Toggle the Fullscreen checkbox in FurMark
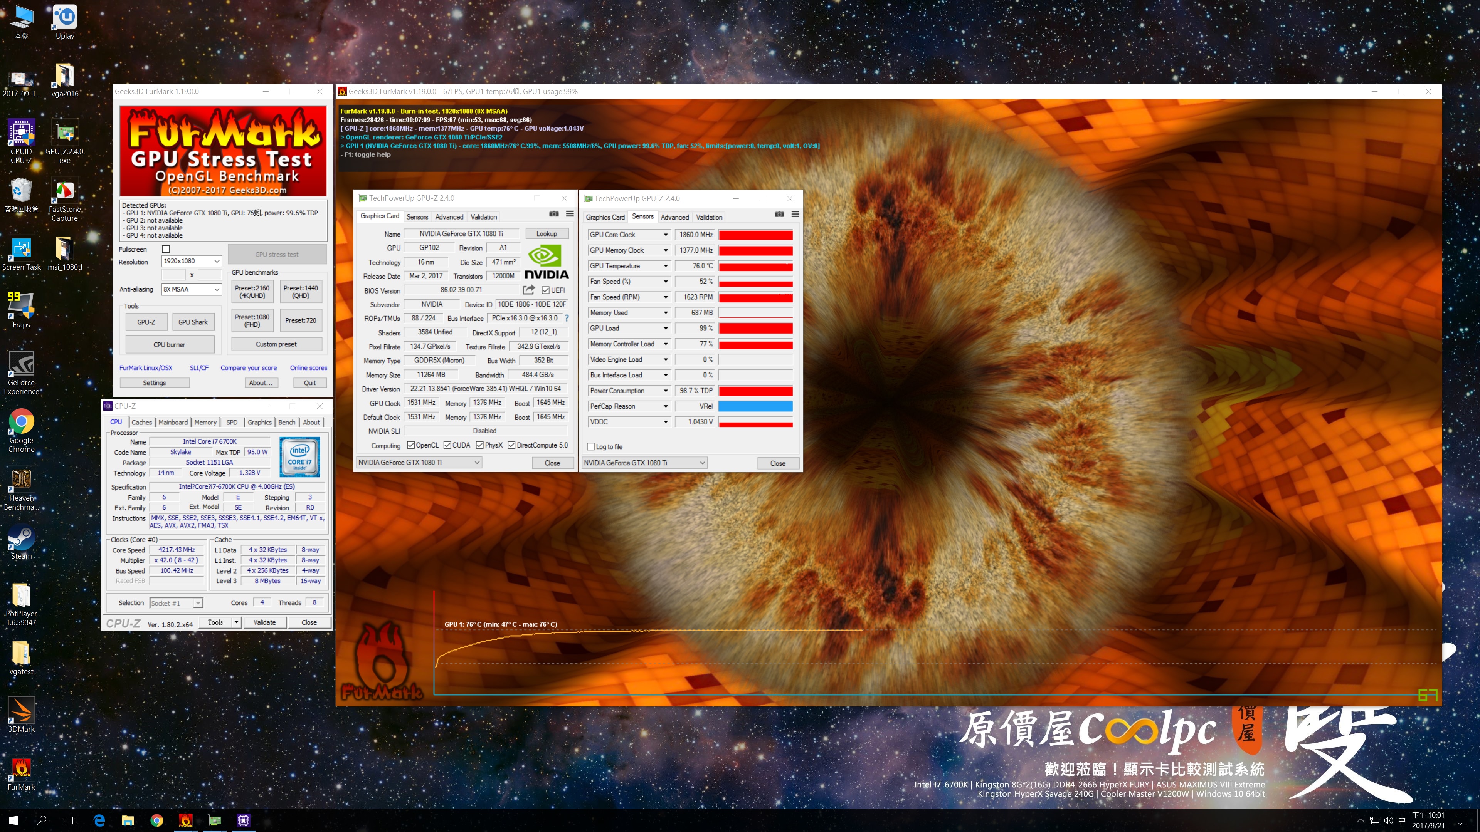Image resolution: width=1480 pixels, height=832 pixels. coord(166,249)
